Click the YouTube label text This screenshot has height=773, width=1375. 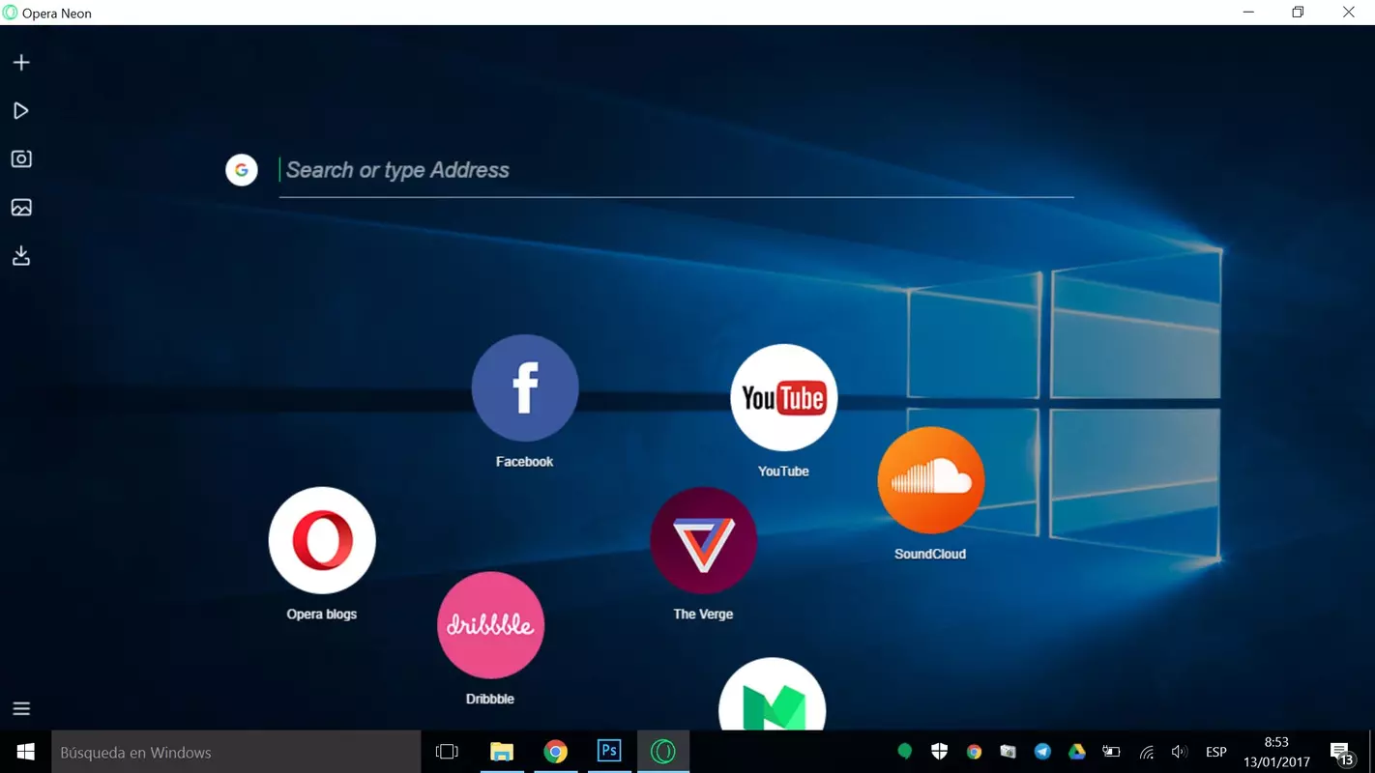pyautogui.click(x=783, y=472)
